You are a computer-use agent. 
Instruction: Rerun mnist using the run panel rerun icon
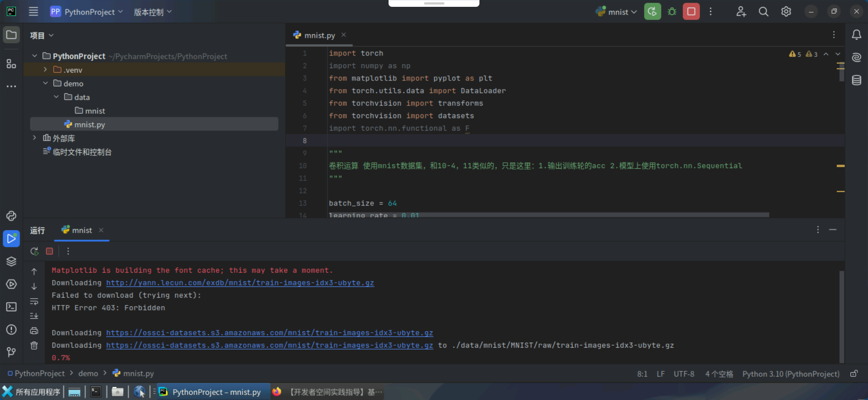pyautogui.click(x=35, y=251)
